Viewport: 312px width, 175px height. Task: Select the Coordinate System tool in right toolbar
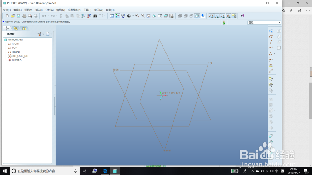tap(271, 59)
